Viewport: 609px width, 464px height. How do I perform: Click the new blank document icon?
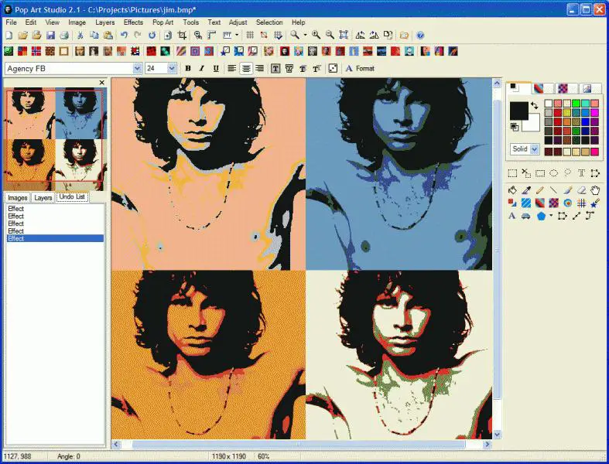coord(9,36)
